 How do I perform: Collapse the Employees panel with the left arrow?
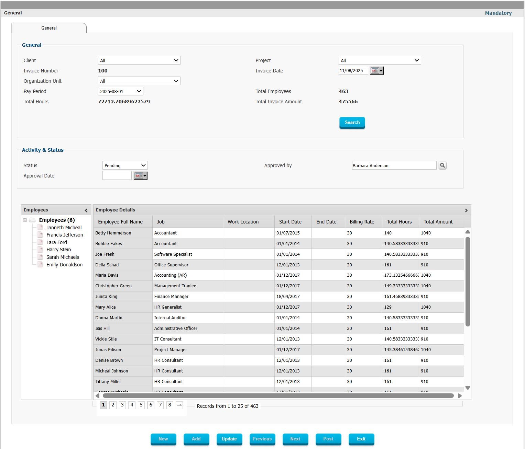tap(86, 210)
